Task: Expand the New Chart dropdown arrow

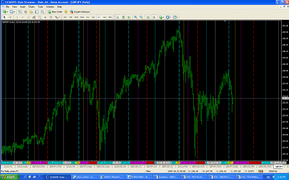Action: click(x=7, y=12)
